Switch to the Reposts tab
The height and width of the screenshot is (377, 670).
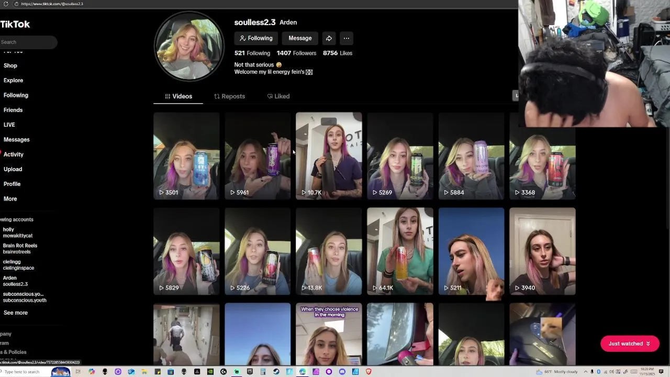[229, 96]
